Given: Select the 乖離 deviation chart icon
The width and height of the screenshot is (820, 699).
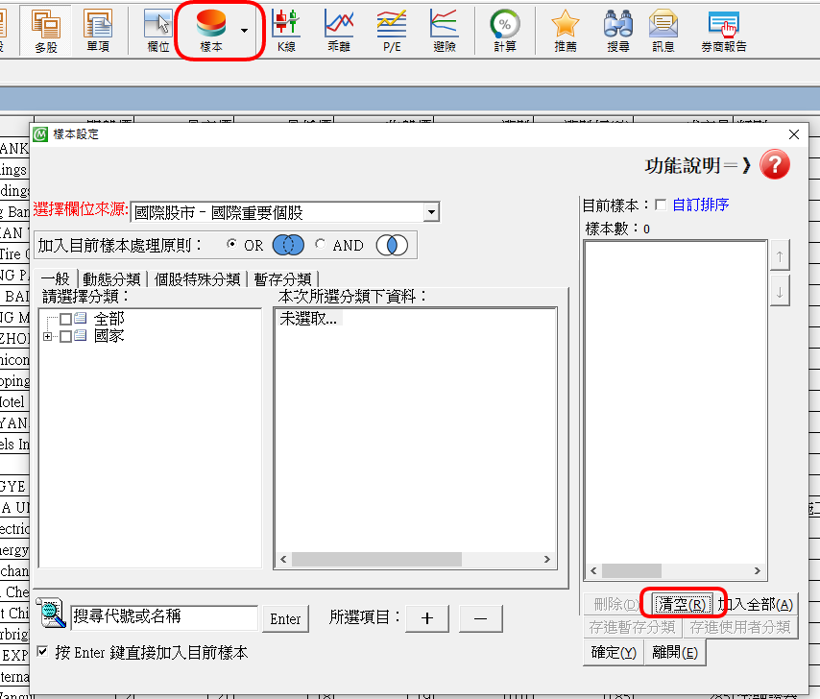Looking at the screenshot, I should point(338,29).
